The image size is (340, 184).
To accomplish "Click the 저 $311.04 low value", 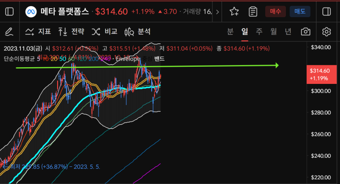I will [186, 48].
